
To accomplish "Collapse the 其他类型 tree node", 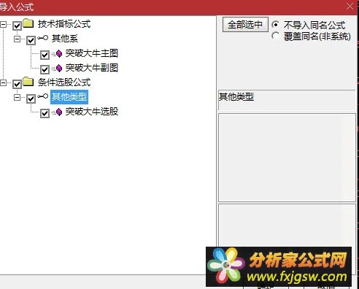I will 17,97.
